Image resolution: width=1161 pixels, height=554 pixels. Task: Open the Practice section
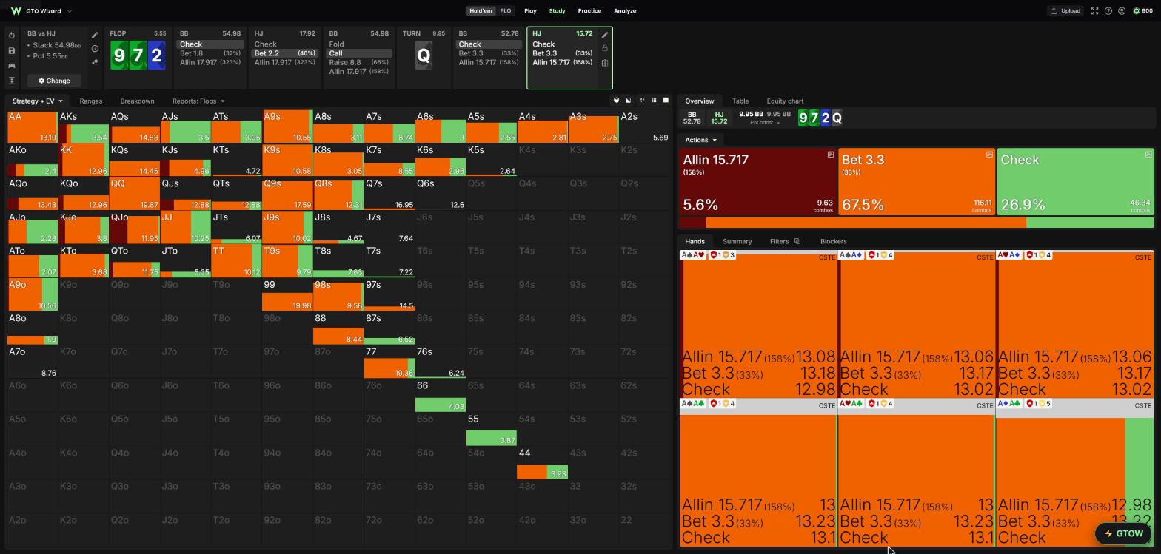(x=589, y=11)
